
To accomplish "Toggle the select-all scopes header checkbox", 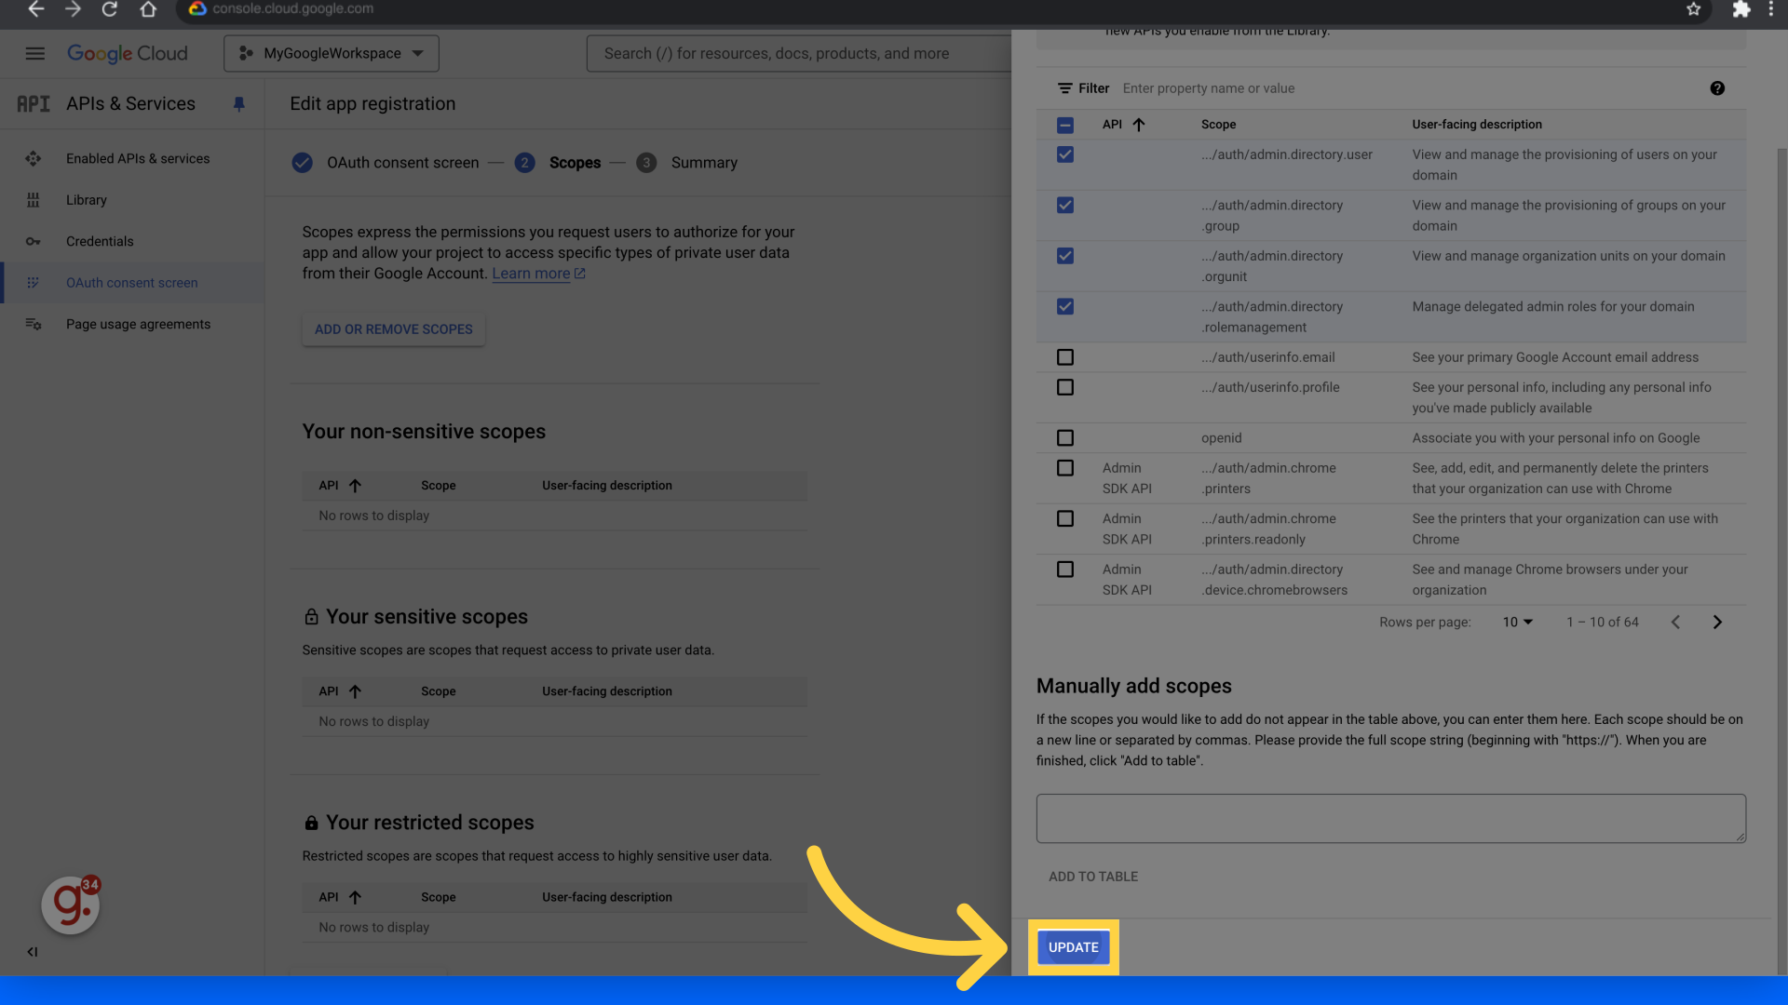I will click(x=1065, y=125).
